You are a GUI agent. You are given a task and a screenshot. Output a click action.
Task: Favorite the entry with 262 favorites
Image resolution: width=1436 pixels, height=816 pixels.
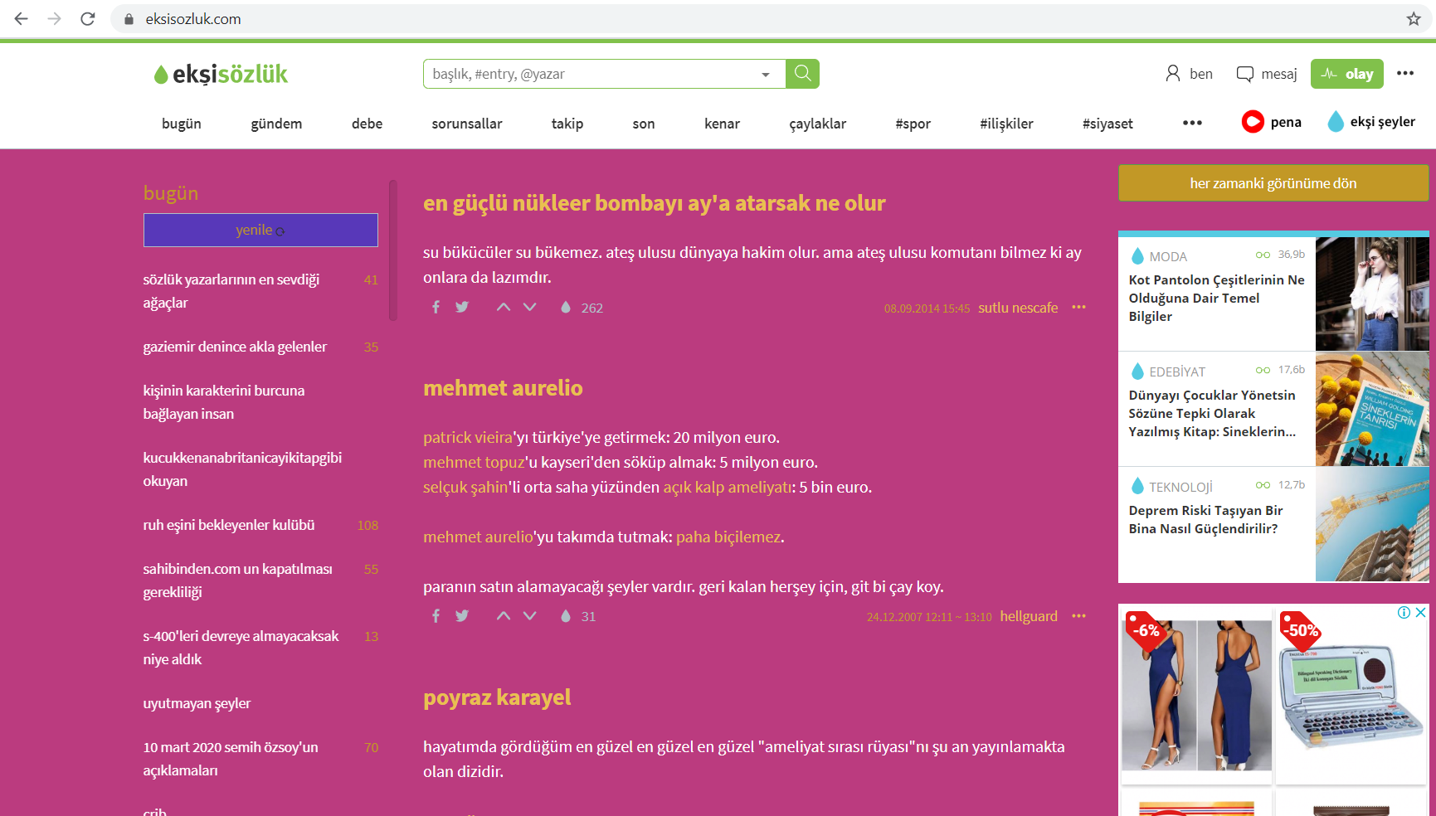point(566,308)
